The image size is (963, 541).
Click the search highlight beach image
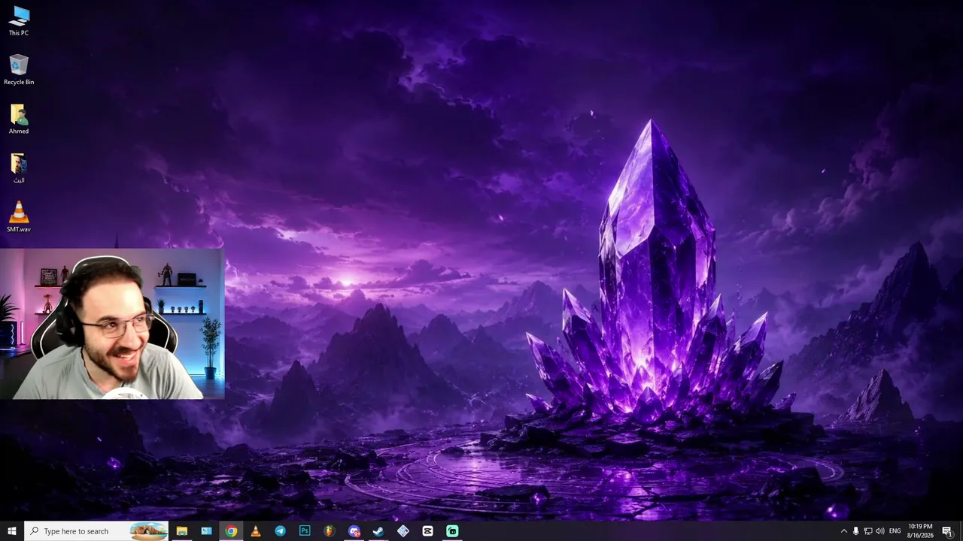click(149, 531)
